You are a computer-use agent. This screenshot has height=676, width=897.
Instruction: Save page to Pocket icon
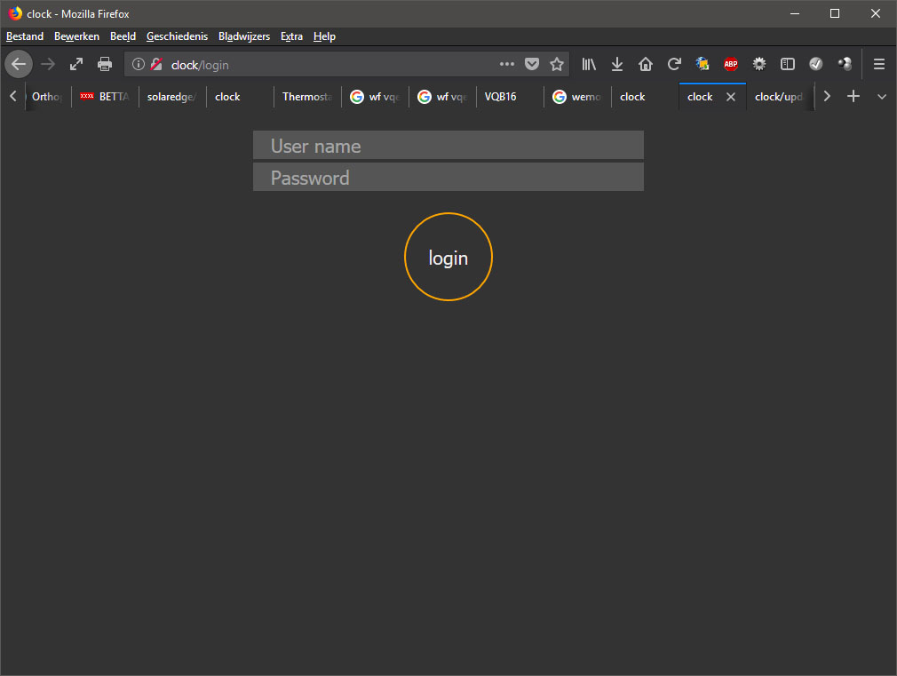click(532, 64)
